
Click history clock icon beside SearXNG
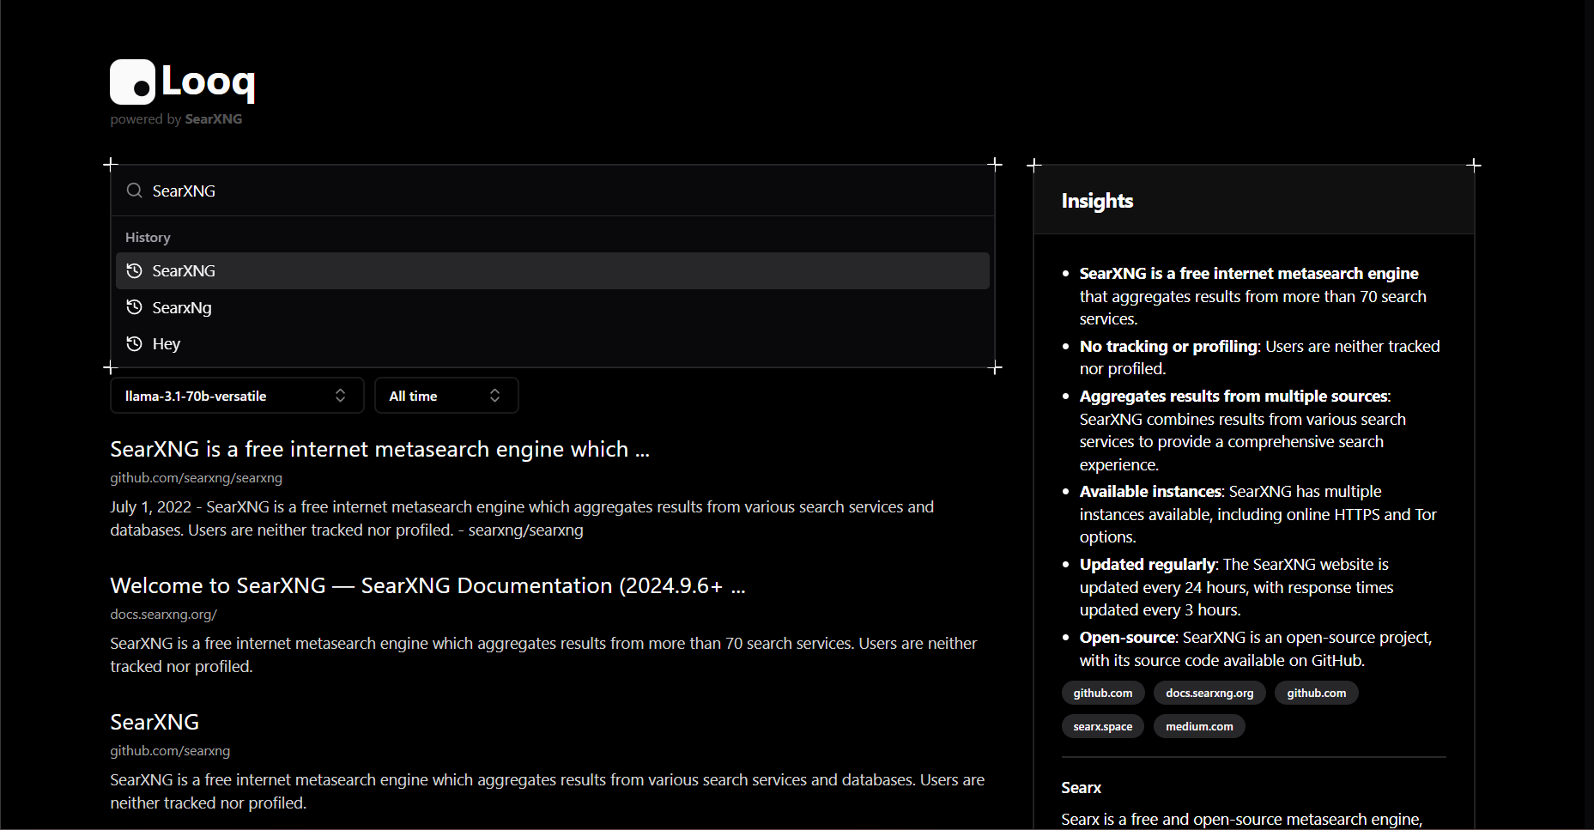(134, 270)
